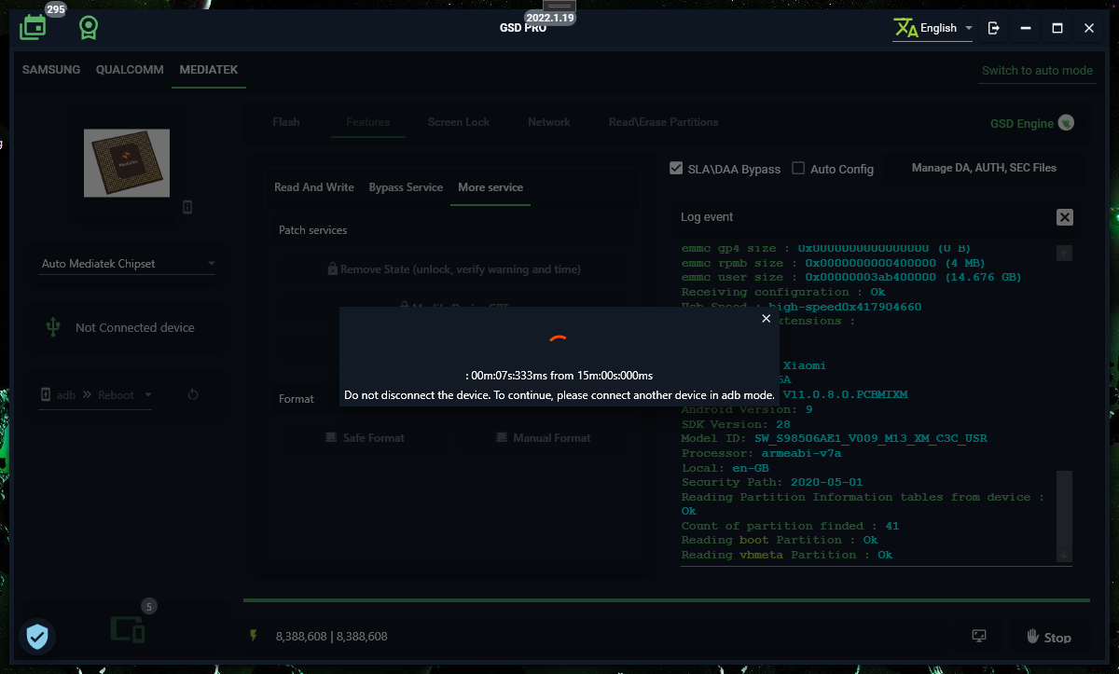This screenshot has width=1119, height=674.
Task: Click the monitor icon next to the Stop button
Action: coord(979,636)
